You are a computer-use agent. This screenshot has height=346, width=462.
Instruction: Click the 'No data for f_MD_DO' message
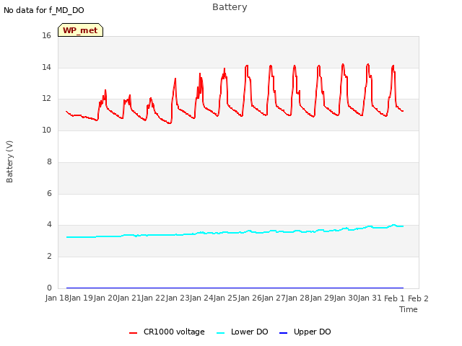pos(44,10)
